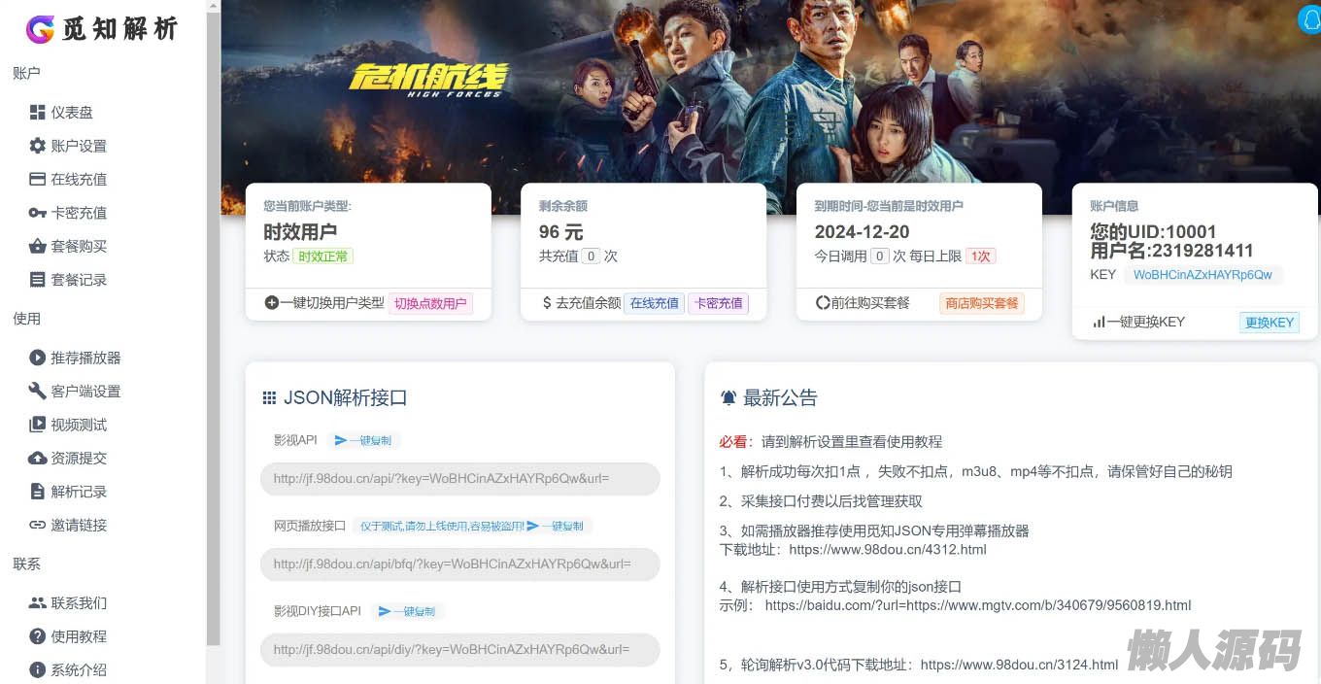Click the 推荐播放器 play icon
This screenshot has width=1321, height=684.
point(38,358)
